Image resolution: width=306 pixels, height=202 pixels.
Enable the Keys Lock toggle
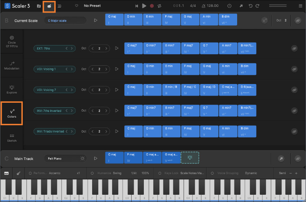(160, 173)
